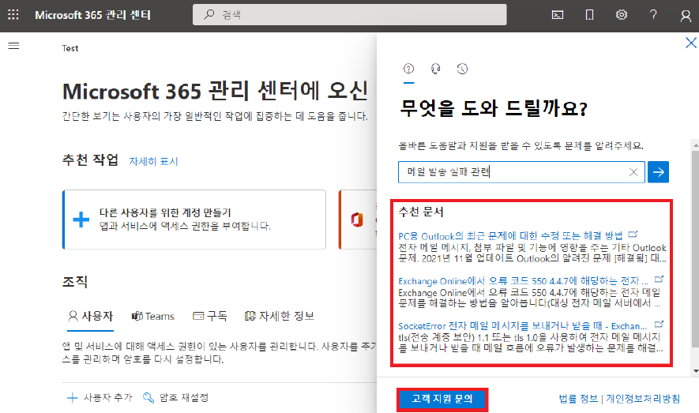699x413 pixels.
Task: Open the settings gear icon
Action: pos(622,15)
